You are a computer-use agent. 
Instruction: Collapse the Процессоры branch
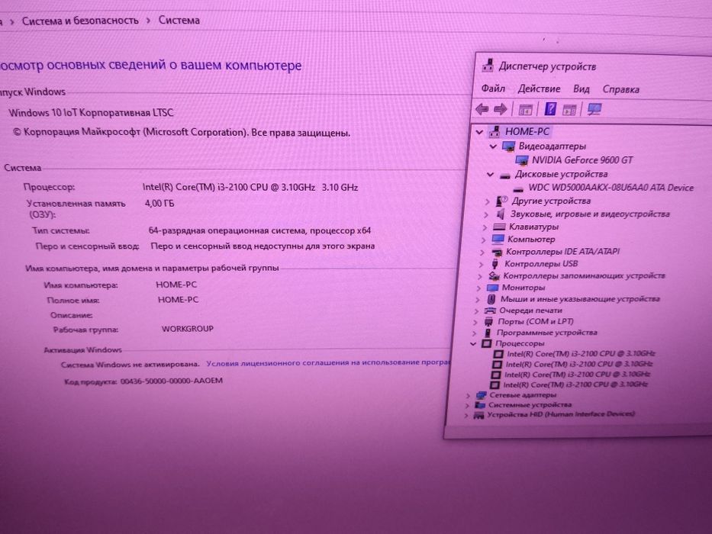pos(473,344)
